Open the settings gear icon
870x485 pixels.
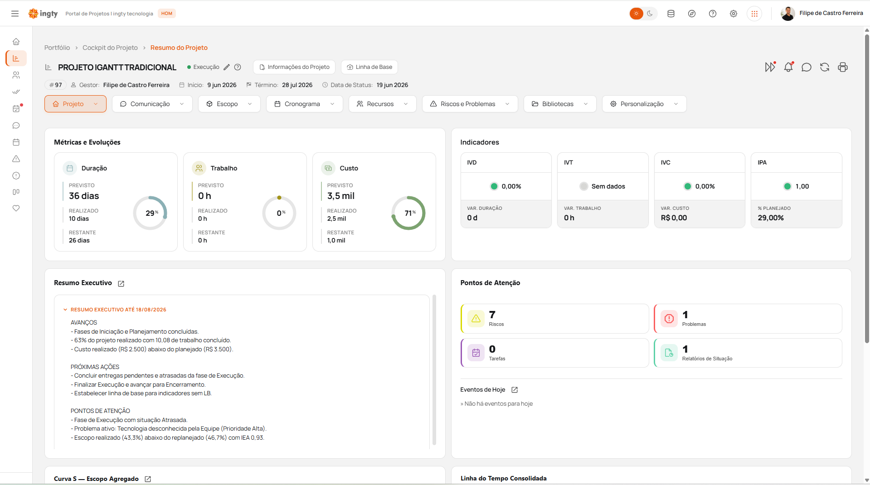734,14
